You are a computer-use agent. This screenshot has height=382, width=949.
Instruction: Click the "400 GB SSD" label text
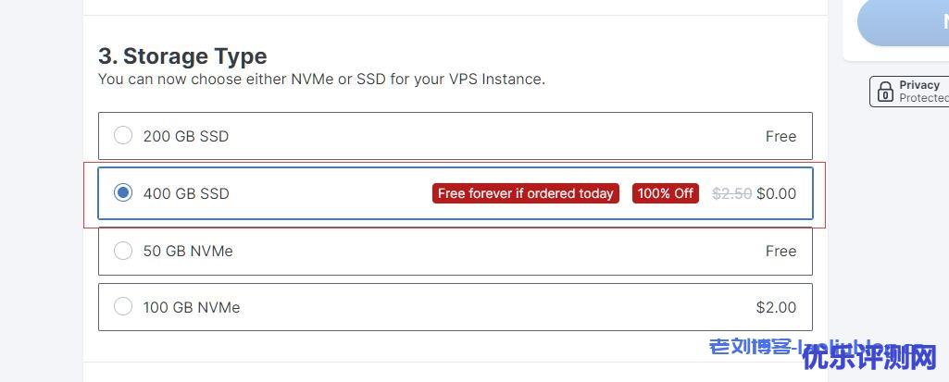(x=186, y=193)
